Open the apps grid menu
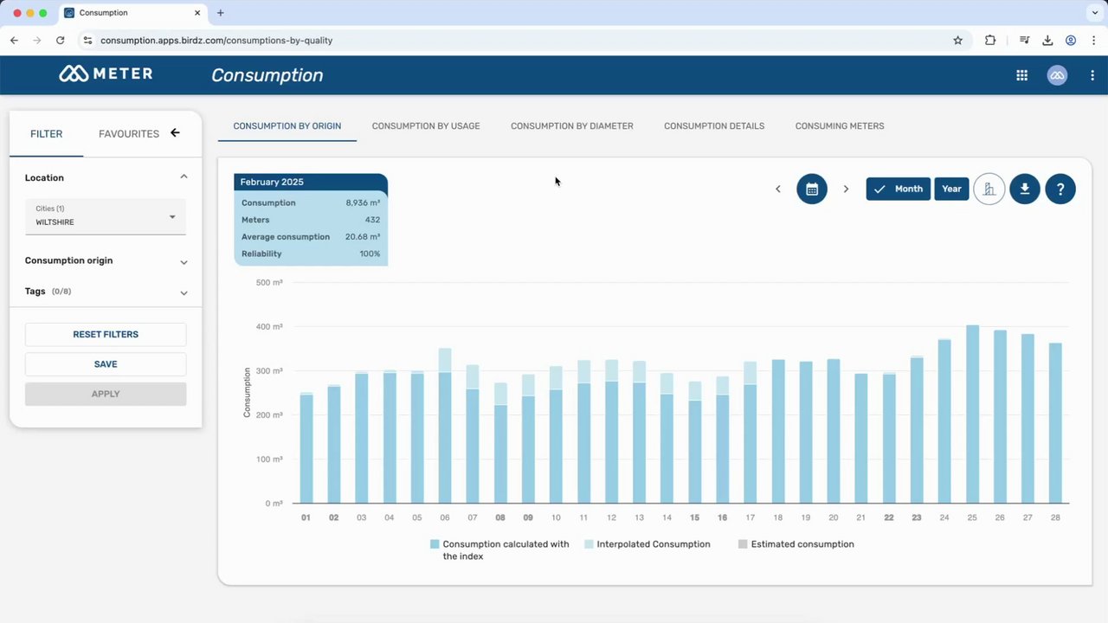 pos(1021,75)
